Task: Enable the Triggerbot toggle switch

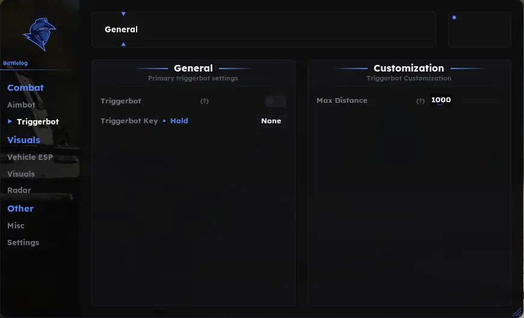Action: (x=276, y=101)
